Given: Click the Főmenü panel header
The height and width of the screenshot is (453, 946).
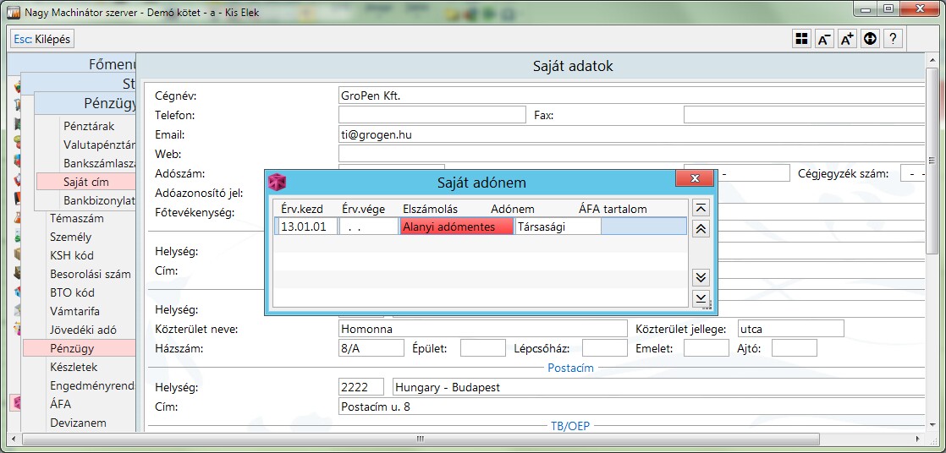Looking at the screenshot, I should pyautogui.click(x=73, y=63).
